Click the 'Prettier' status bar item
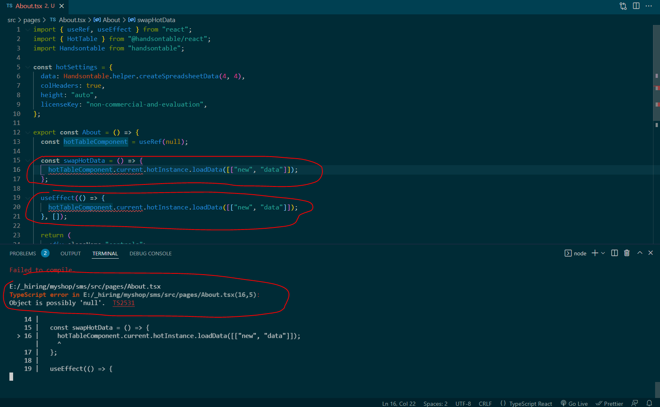Image resolution: width=660 pixels, height=407 pixels. (x=609, y=404)
